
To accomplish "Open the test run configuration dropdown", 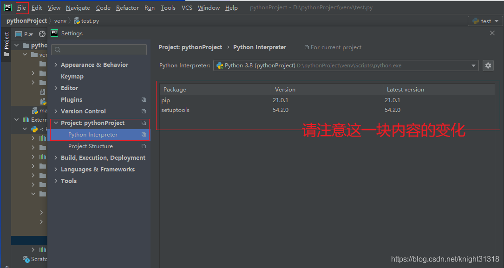I will 485,21.
